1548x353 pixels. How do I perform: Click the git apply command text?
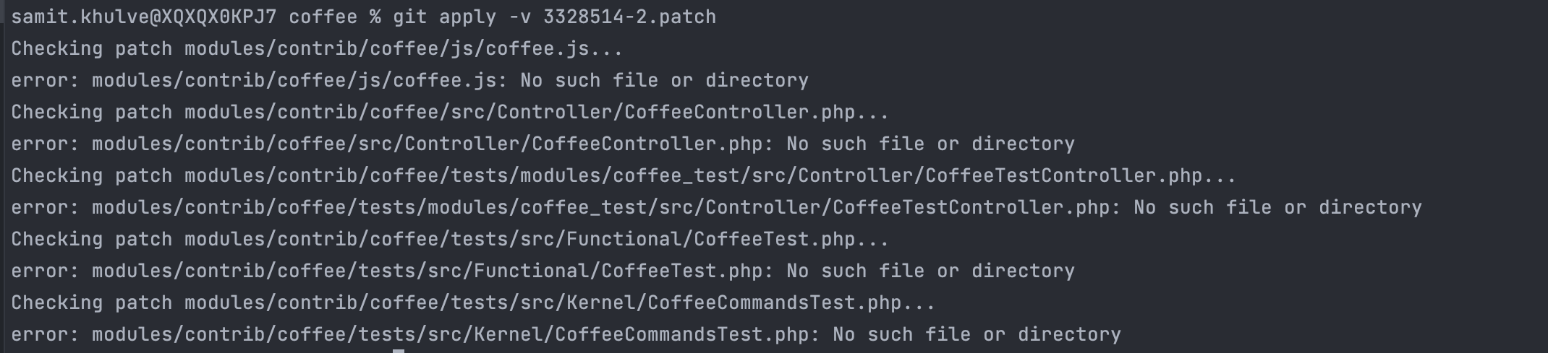coord(445,17)
